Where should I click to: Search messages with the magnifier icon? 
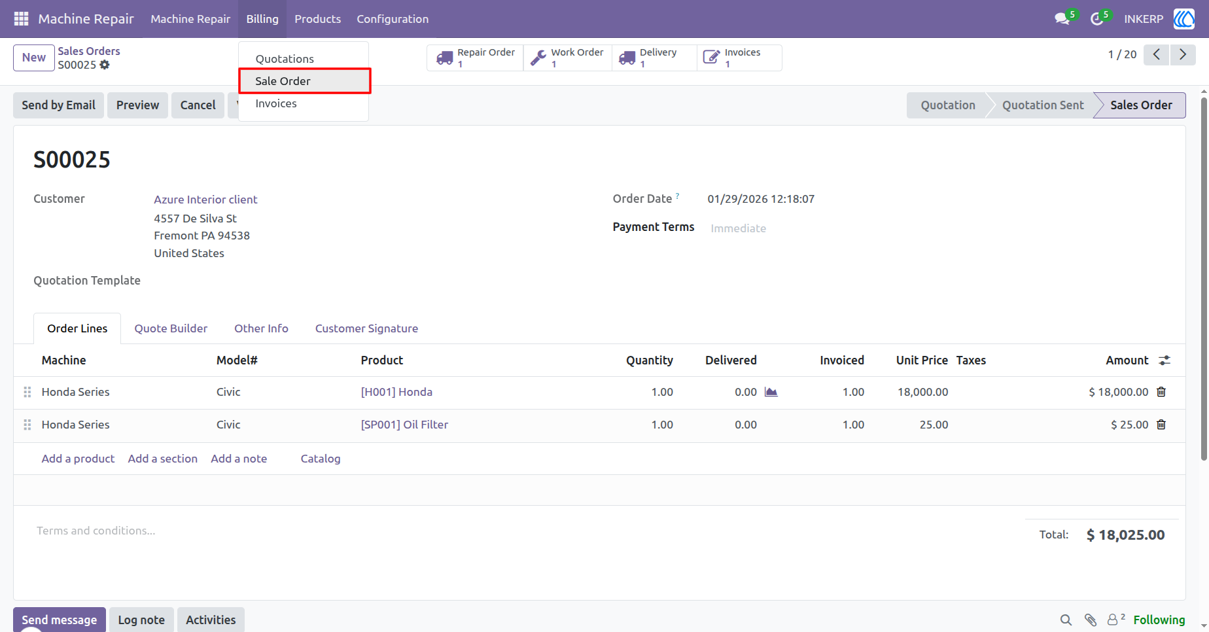[x=1066, y=620]
